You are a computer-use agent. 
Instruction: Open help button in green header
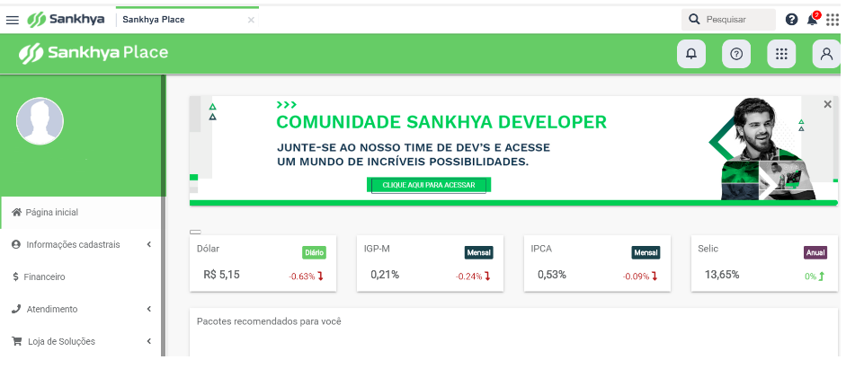point(736,54)
